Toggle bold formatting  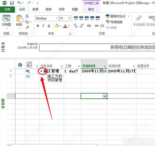(x=38, y=26)
